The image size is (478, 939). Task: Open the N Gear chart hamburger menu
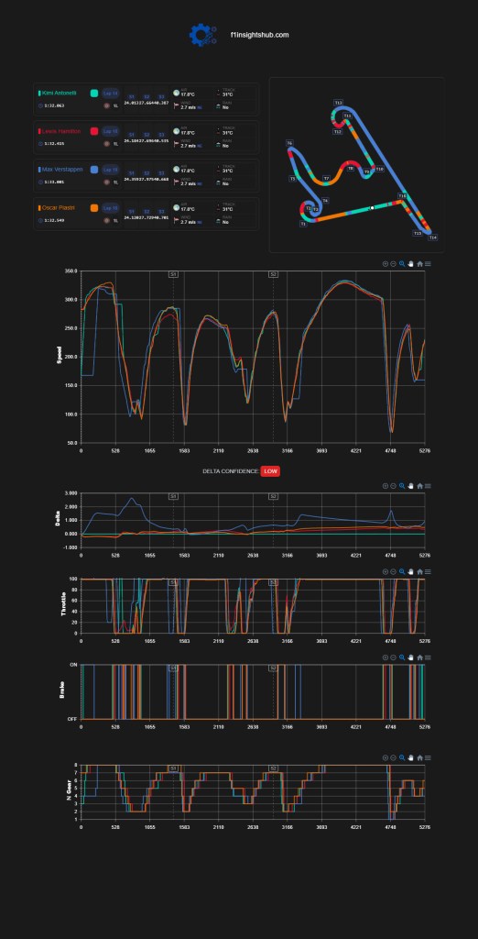[429, 757]
